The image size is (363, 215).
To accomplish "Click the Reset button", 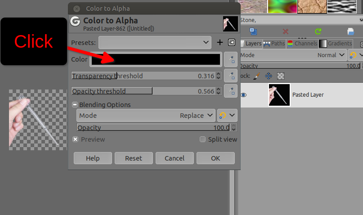I will click(x=134, y=158).
